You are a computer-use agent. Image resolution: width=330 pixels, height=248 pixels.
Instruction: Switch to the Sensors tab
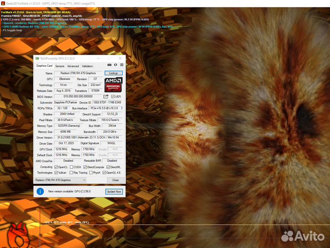[x=60, y=66]
